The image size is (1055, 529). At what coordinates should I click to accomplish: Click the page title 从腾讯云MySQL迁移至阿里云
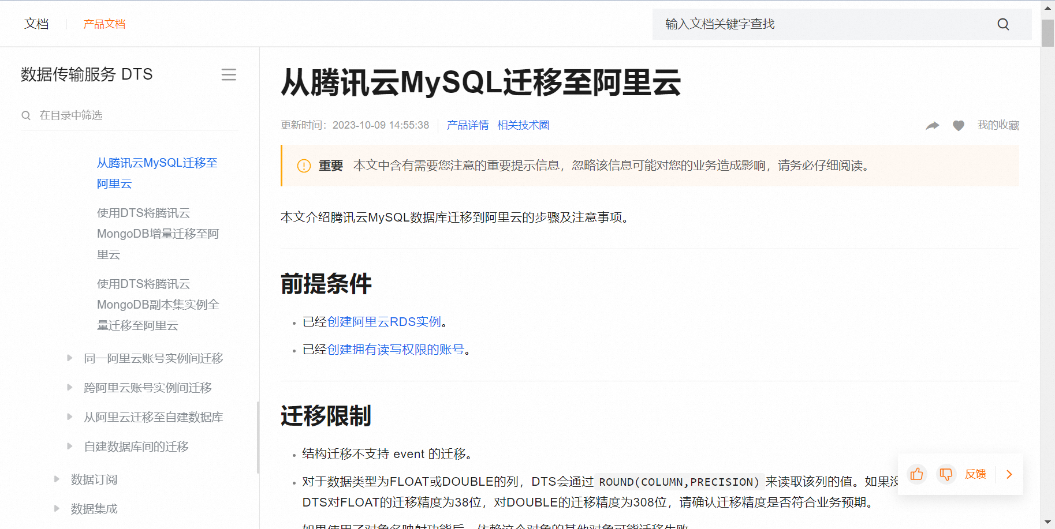(x=481, y=82)
